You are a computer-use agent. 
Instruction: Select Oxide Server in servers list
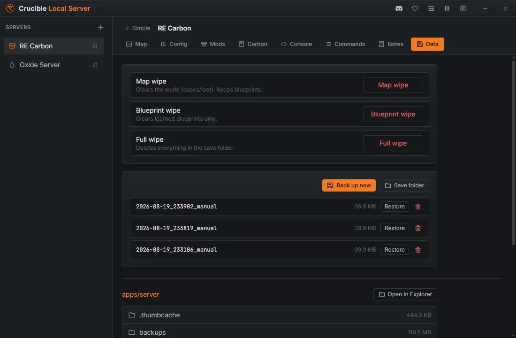53,65
